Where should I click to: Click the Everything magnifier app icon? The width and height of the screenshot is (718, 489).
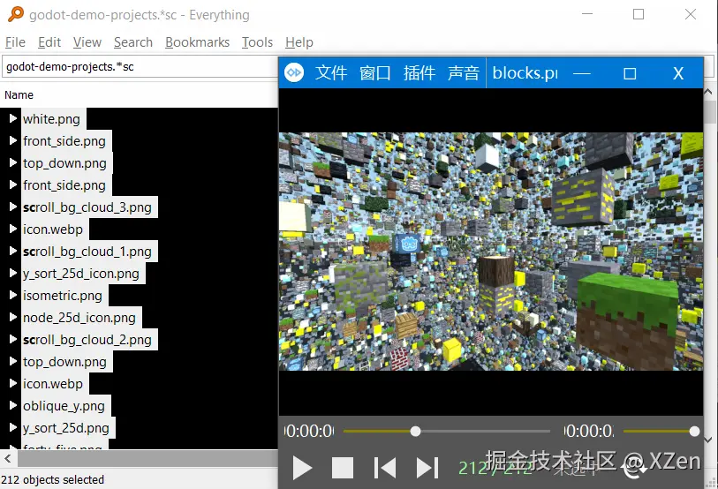tap(15, 14)
